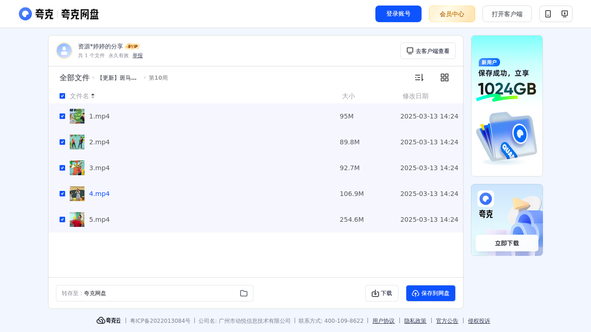Viewport: 591px width, 332px height.
Task: Click 保存到网盘 save button
Action: tap(431, 293)
